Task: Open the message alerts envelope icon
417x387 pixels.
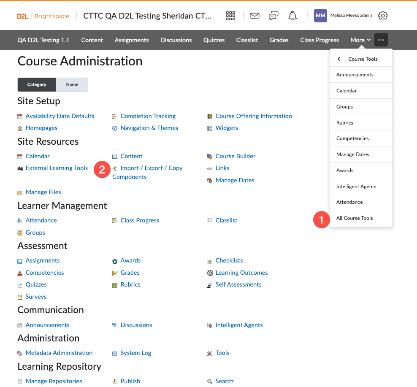Action: pos(255,16)
